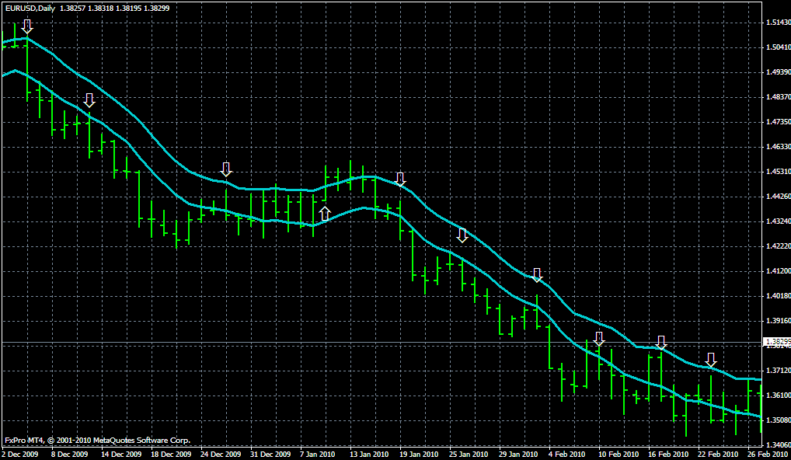Click the 10 Feb 2010 date label
791x460 pixels.
tap(618, 454)
